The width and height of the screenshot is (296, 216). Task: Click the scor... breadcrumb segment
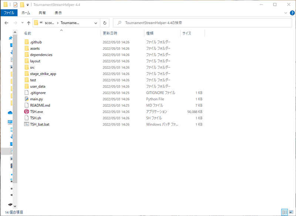click(49, 23)
